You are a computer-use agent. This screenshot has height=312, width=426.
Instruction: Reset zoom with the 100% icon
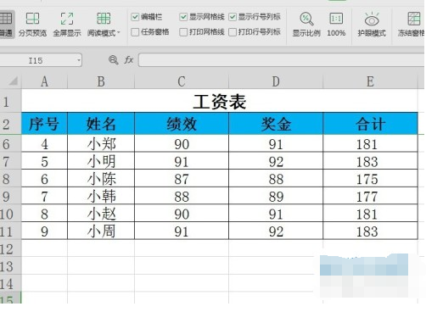tap(336, 24)
